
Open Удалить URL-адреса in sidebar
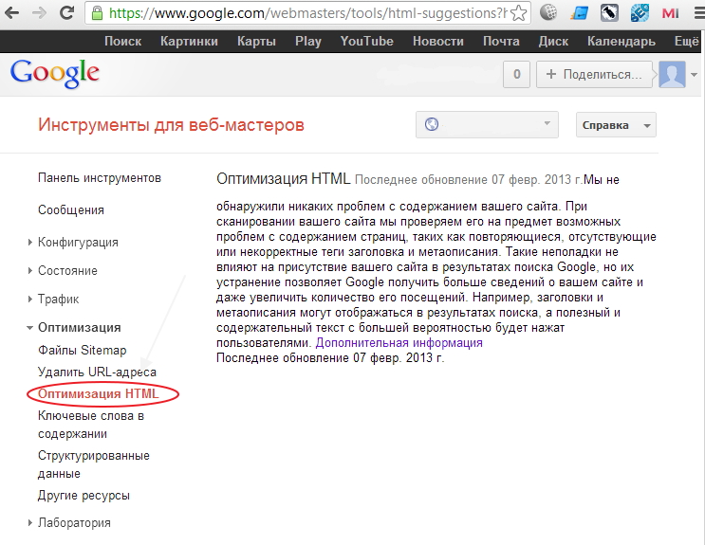pyautogui.click(x=97, y=372)
